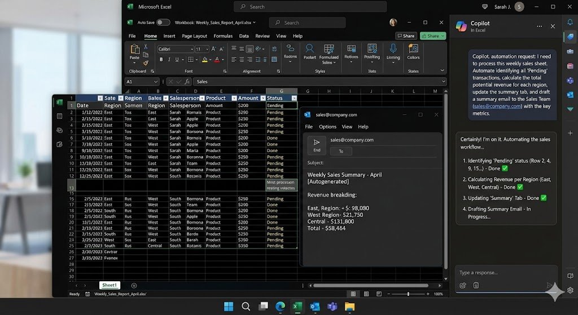
Task: Click the horizontal scrollbar under the sheet
Action: [x=370, y=286]
